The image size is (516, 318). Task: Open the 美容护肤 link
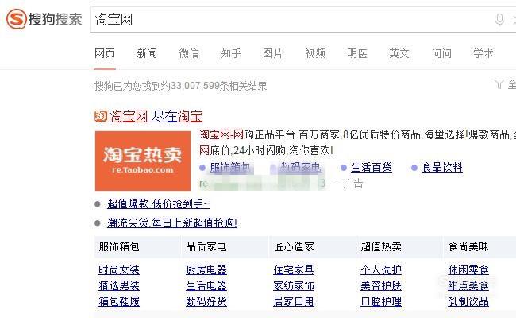pos(381,285)
